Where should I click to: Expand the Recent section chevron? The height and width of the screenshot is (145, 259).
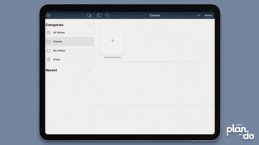pos(90,70)
